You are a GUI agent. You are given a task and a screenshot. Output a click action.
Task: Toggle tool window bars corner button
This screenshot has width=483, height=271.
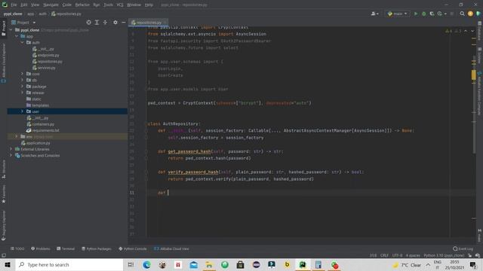point(4,255)
